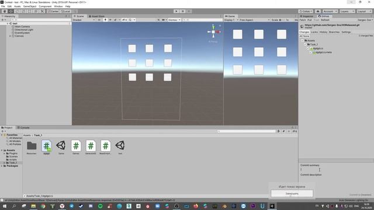Image resolution: width=374 pixels, height=210 pixels.
Task: Open the Shaded draw mode dropdown
Action: tap(84, 20)
